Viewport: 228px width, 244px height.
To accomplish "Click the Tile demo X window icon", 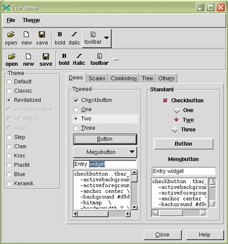I will click(6, 8).
